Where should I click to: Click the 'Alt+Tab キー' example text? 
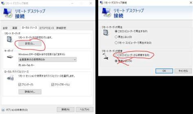tap(26, 65)
